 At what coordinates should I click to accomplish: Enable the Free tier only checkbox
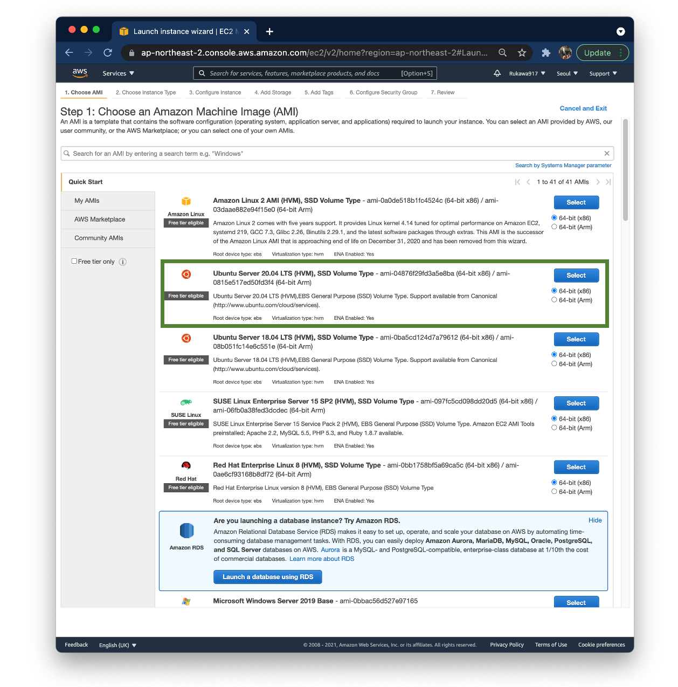click(x=74, y=261)
